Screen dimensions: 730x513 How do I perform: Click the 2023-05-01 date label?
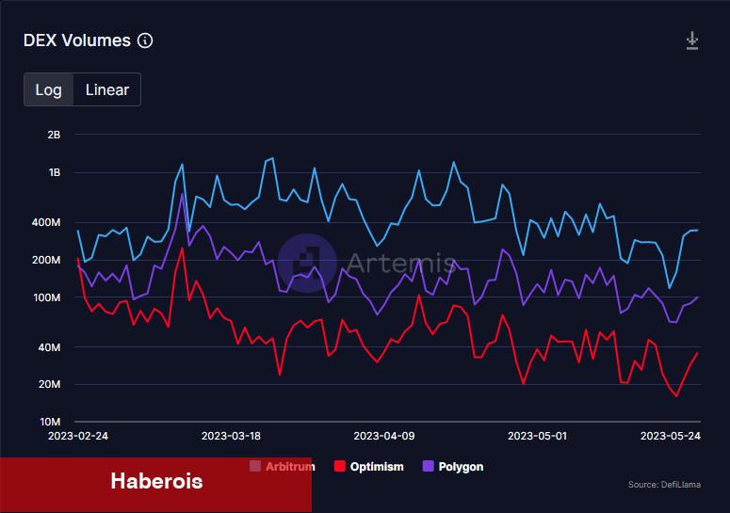tap(537, 436)
